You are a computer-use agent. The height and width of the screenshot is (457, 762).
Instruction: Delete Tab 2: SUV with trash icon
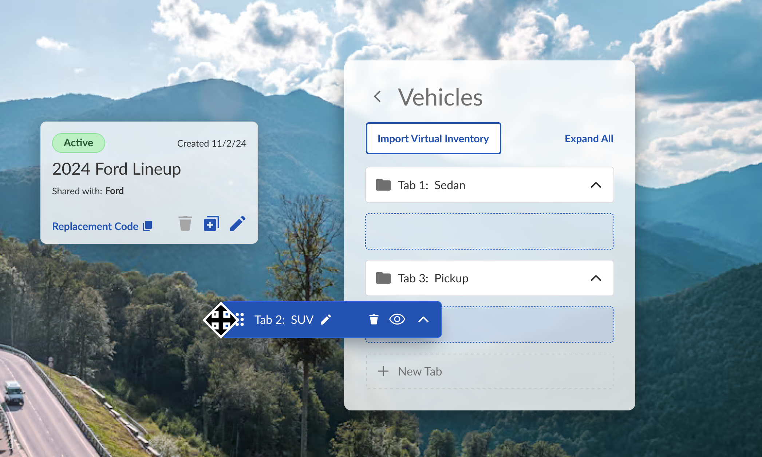[x=374, y=319]
